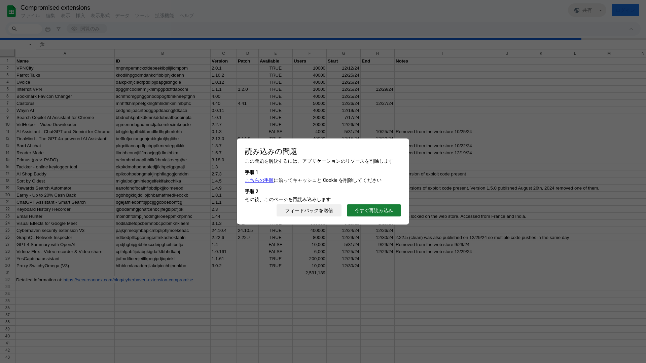Open the share options dropdown arrow
This screenshot has width=646, height=363.
[x=601, y=10]
